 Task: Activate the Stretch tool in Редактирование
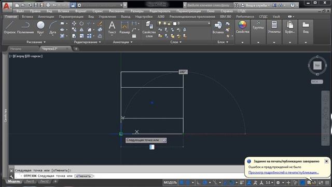(x=74, y=36)
